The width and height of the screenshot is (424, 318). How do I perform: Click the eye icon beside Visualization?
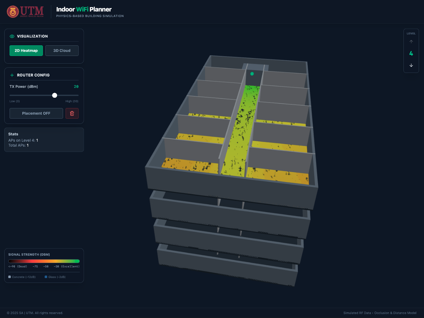pos(12,36)
